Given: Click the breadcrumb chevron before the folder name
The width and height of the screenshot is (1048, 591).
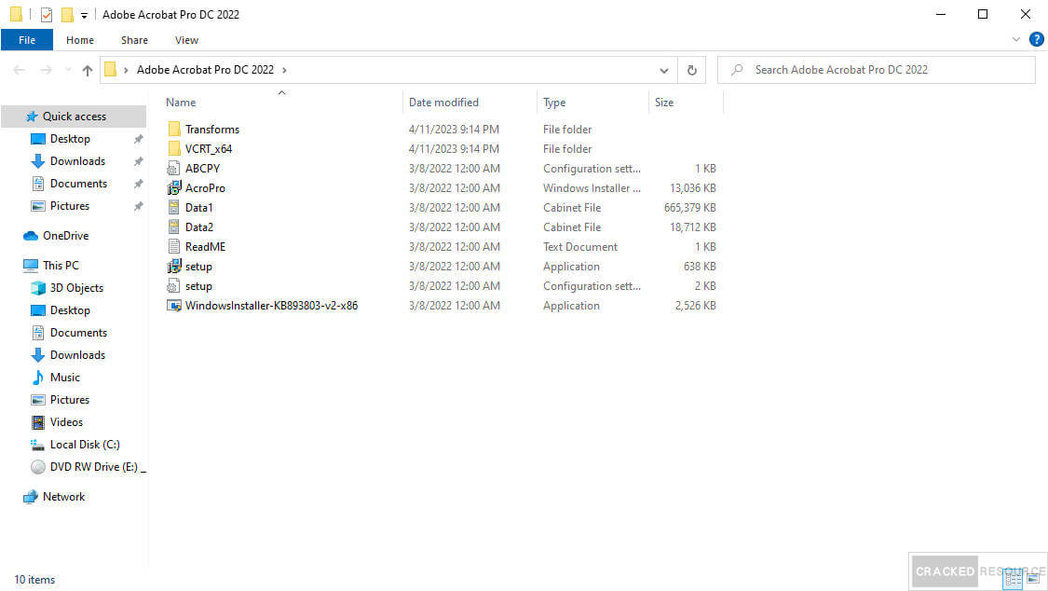Looking at the screenshot, I should (x=126, y=70).
